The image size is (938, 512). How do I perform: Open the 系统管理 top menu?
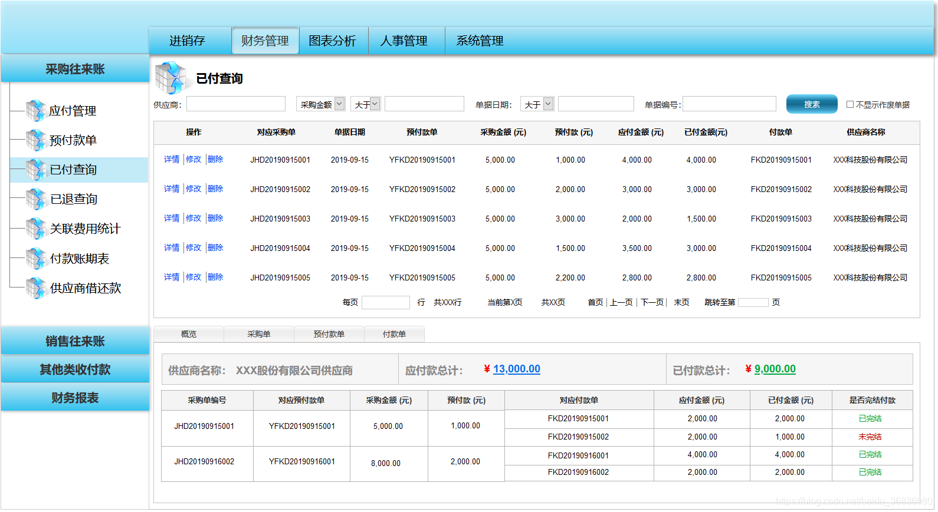(480, 41)
